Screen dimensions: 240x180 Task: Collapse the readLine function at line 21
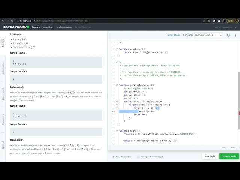pyautogui.click(x=117, y=49)
